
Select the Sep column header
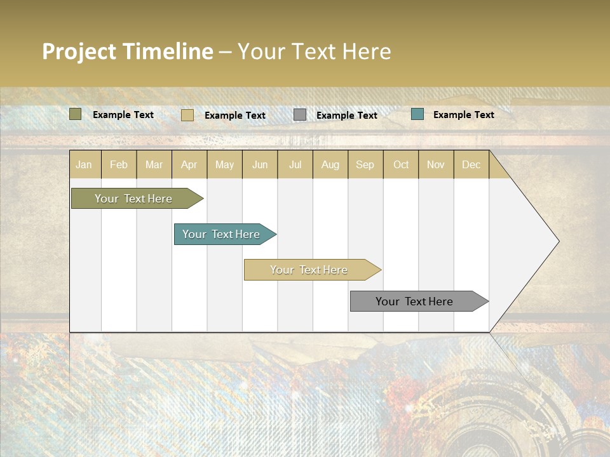(x=365, y=164)
